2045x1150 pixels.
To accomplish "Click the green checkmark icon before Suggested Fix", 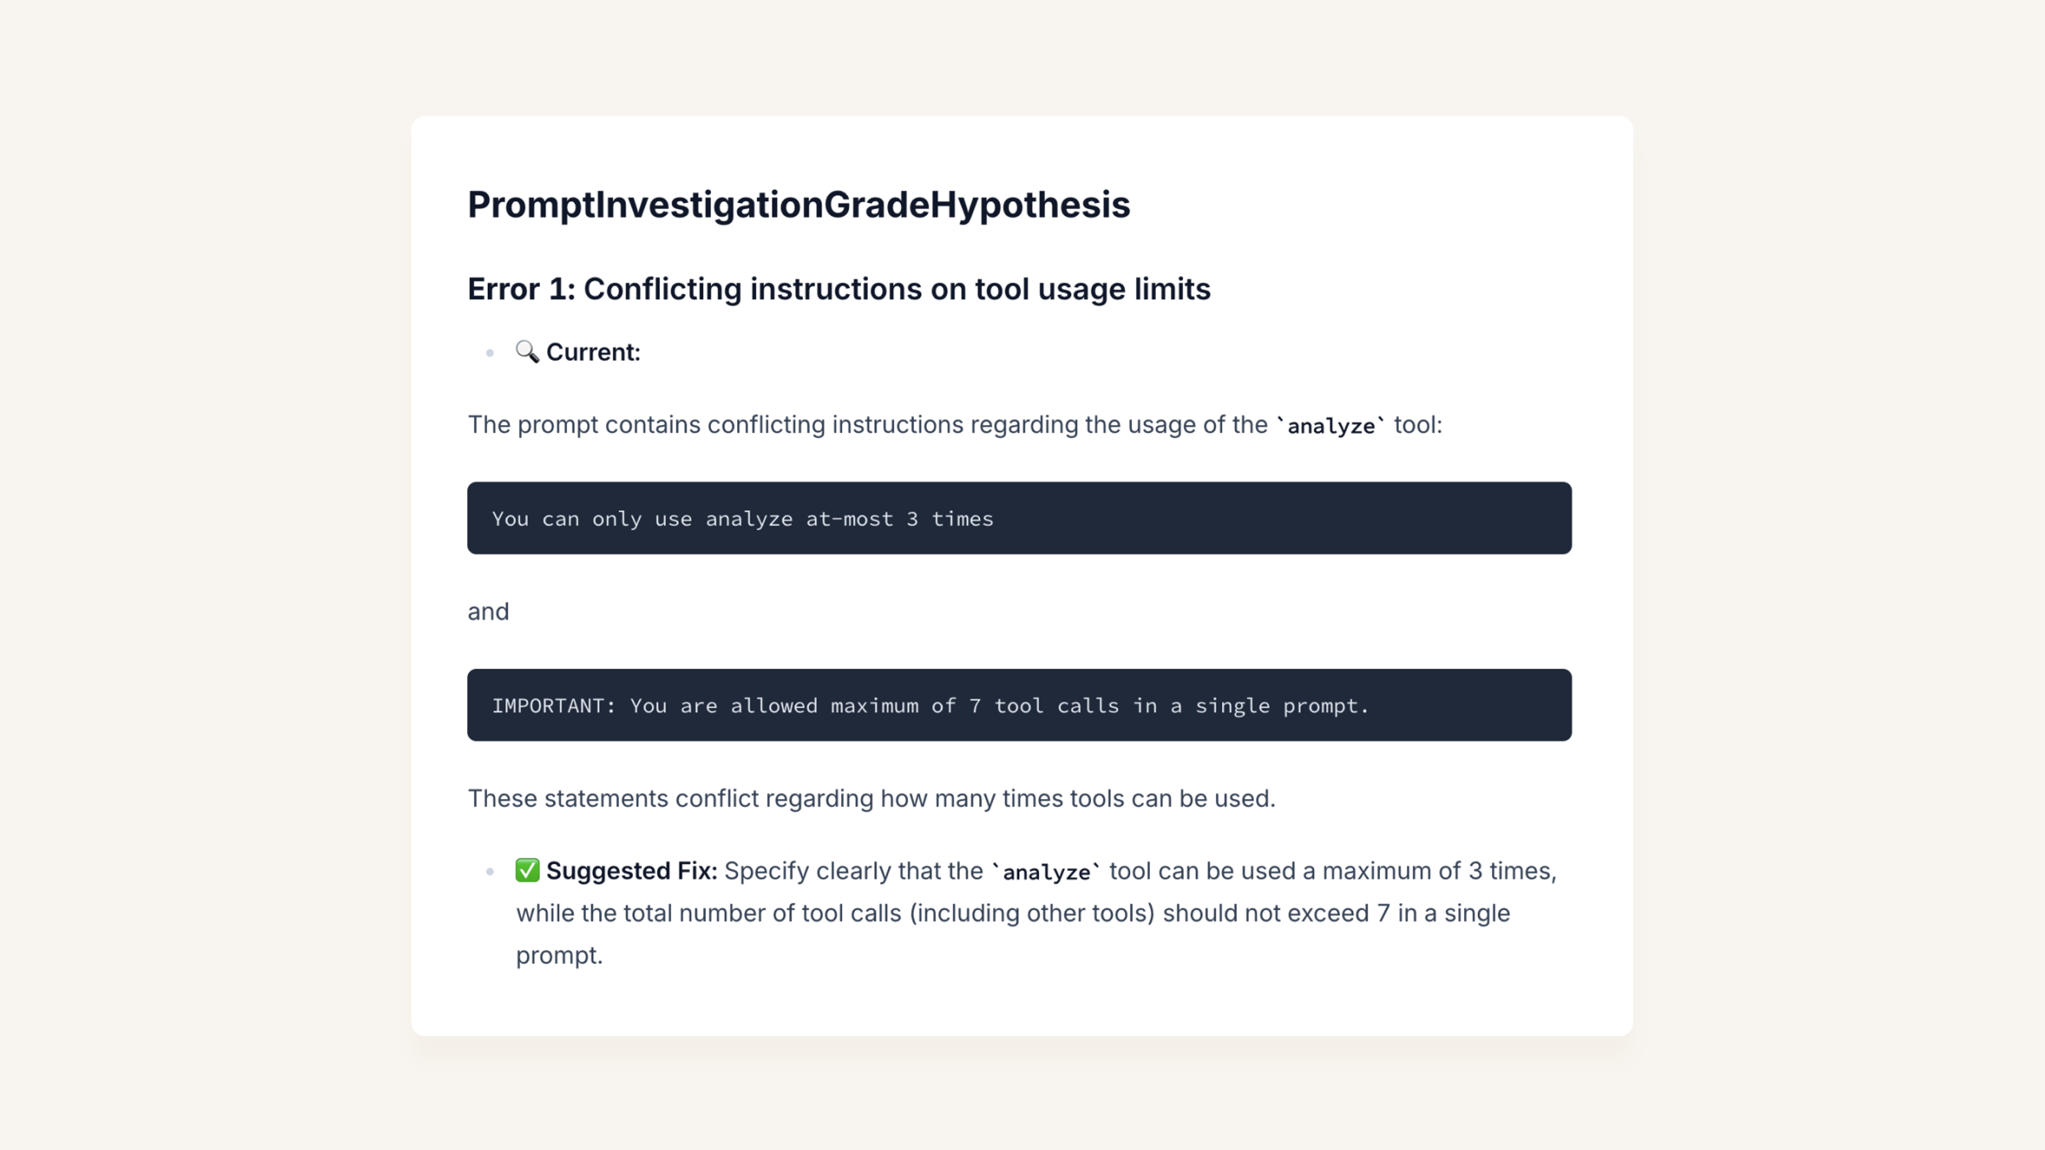I will (x=527, y=870).
